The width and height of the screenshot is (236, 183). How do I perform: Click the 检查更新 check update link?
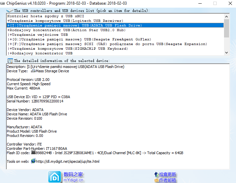click(x=167, y=174)
